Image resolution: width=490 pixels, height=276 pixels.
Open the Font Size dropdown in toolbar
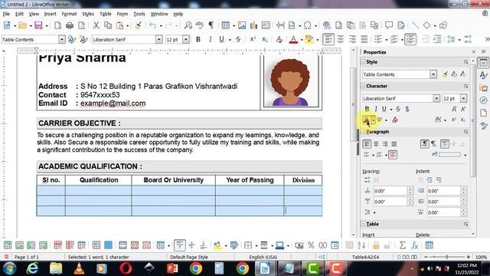[x=186, y=39]
